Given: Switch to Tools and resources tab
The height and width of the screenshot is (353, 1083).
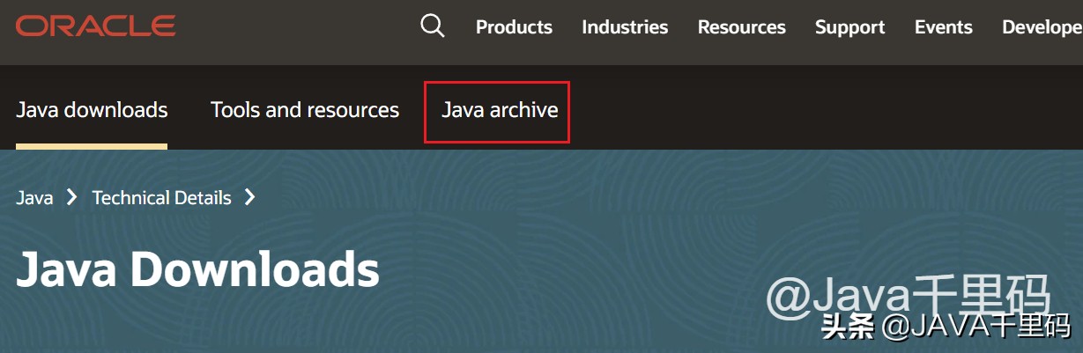Looking at the screenshot, I should pos(305,110).
